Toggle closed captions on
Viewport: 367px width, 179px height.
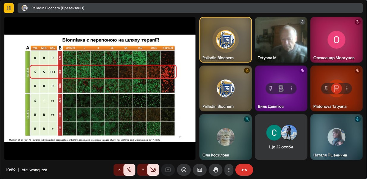[200, 170]
